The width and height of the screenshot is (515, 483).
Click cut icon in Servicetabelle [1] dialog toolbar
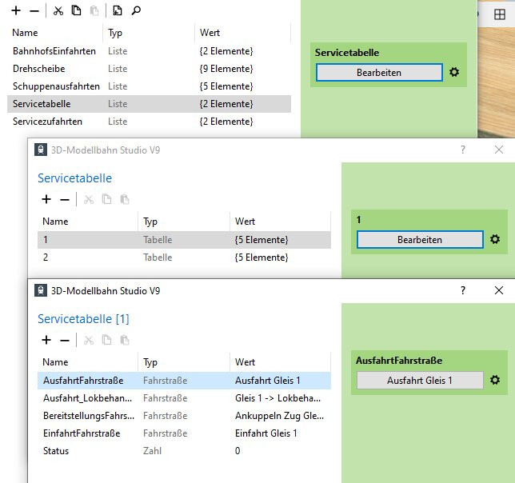pos(88,340)
